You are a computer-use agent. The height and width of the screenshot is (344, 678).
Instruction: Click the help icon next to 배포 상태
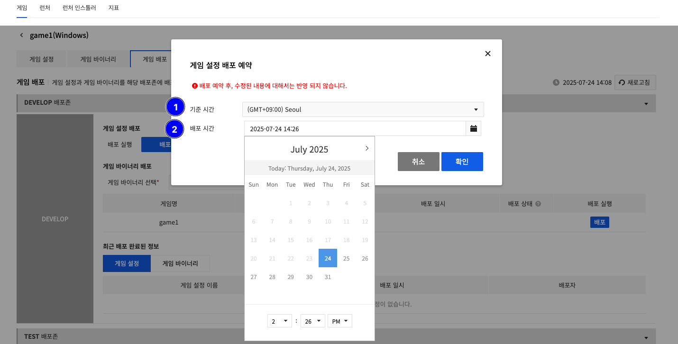[538, 204]
